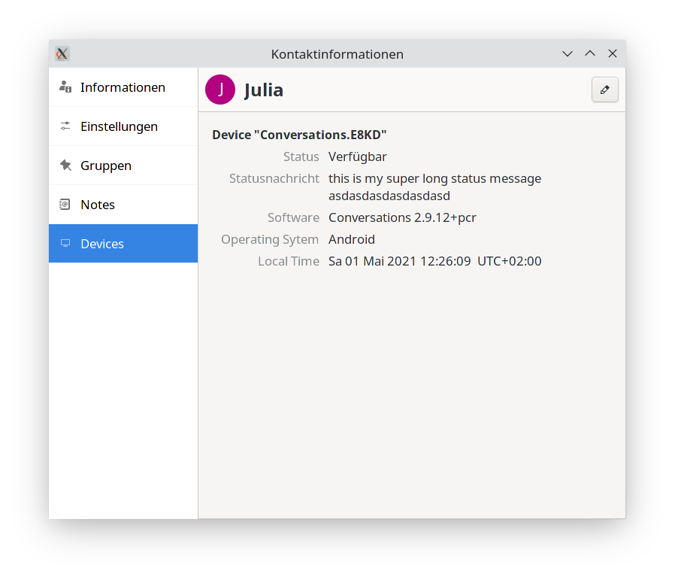
Task: Click the contact name Julia
Action: pyautogui.click(x=263, y=90)
